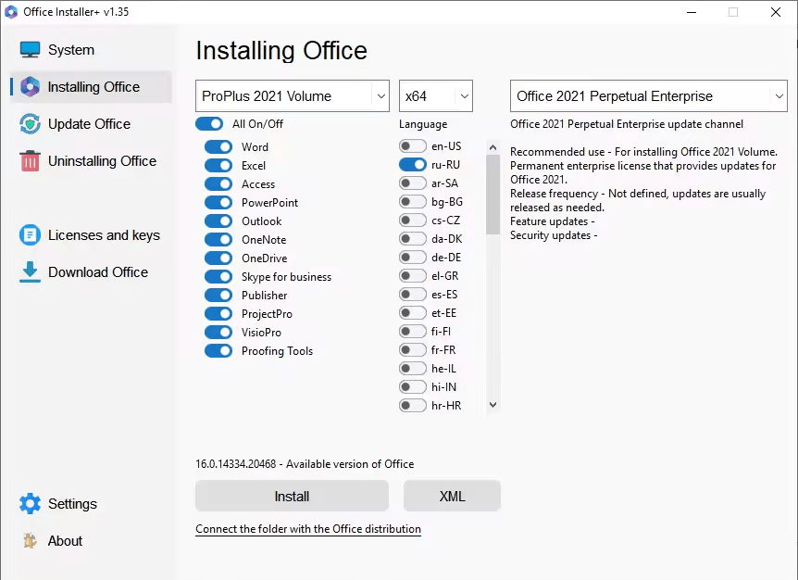Toggle the Publisher switch
Image resolution: width=798 pixels, height=580 pixels.
tap(218, 295)
